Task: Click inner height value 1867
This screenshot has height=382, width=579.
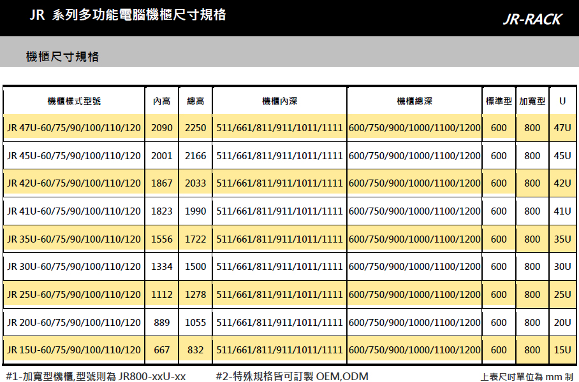Action: pos(162,183)
